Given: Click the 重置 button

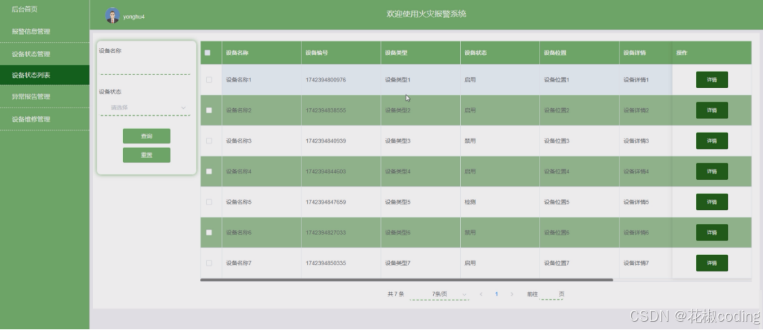Looking at the screenshot, I should click(146, 155).
